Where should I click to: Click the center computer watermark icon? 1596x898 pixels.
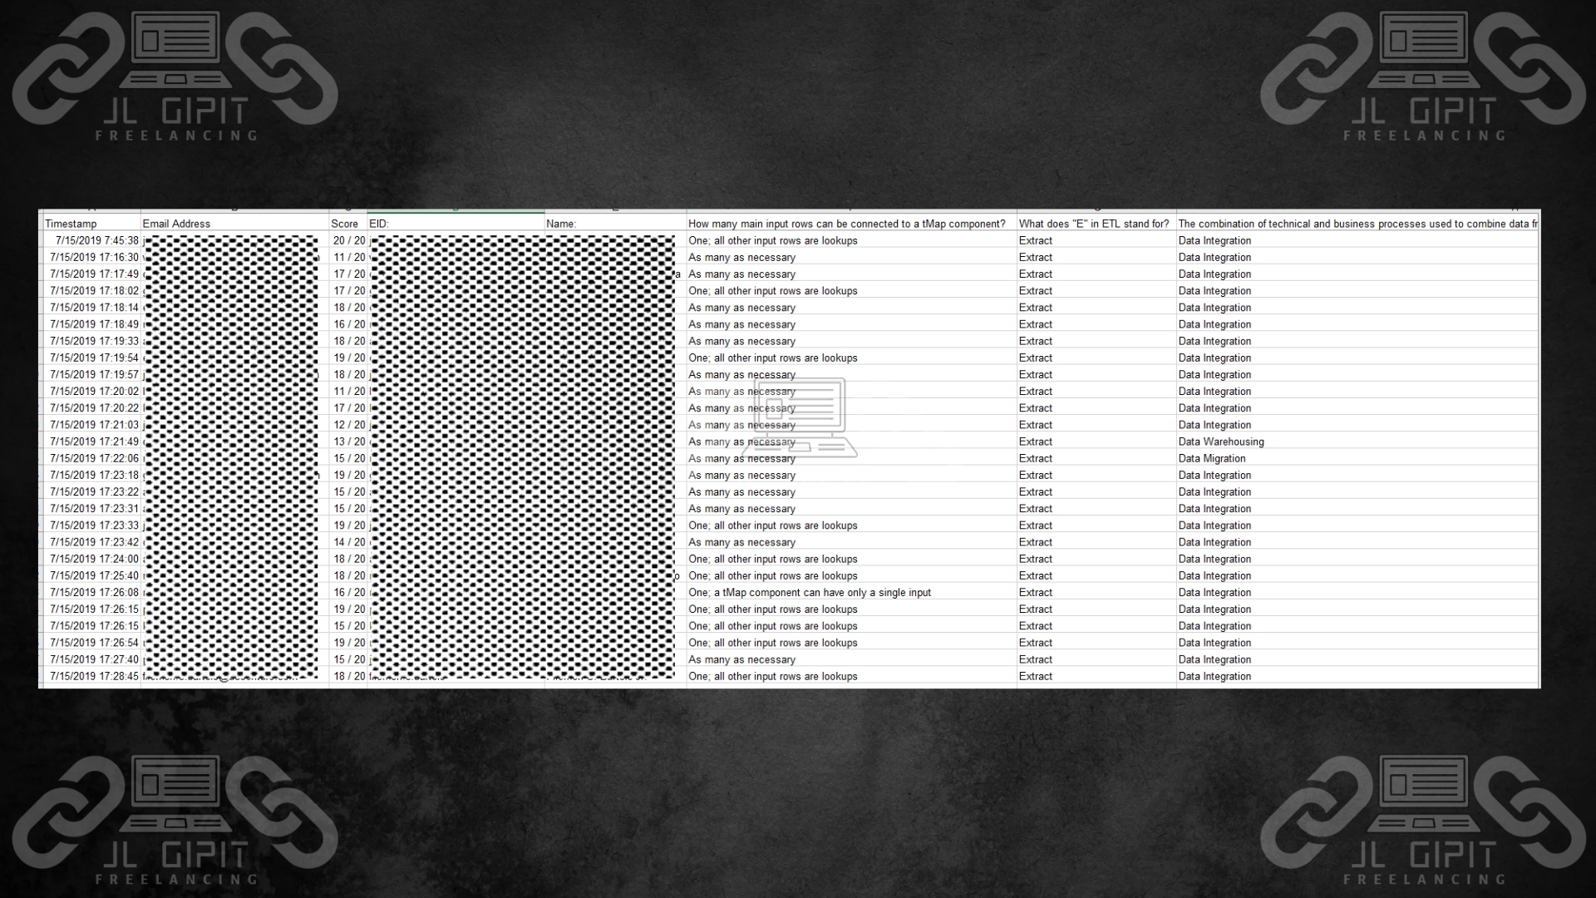pyautogui.click(x=800, y=417)
